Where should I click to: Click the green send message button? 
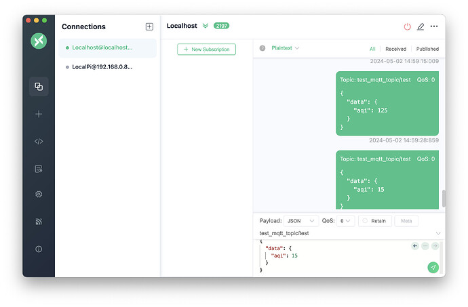click(x=433, y=268)
